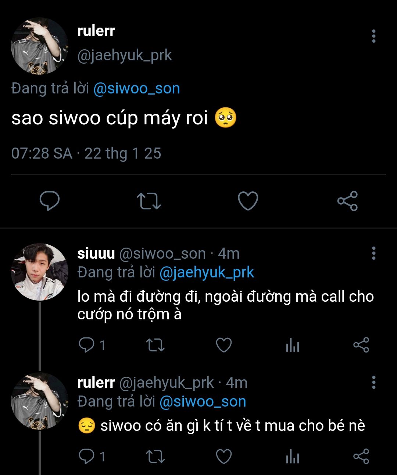
Task: Open more options on rulerr's bottom reply
Action: (x=373, y=383)
